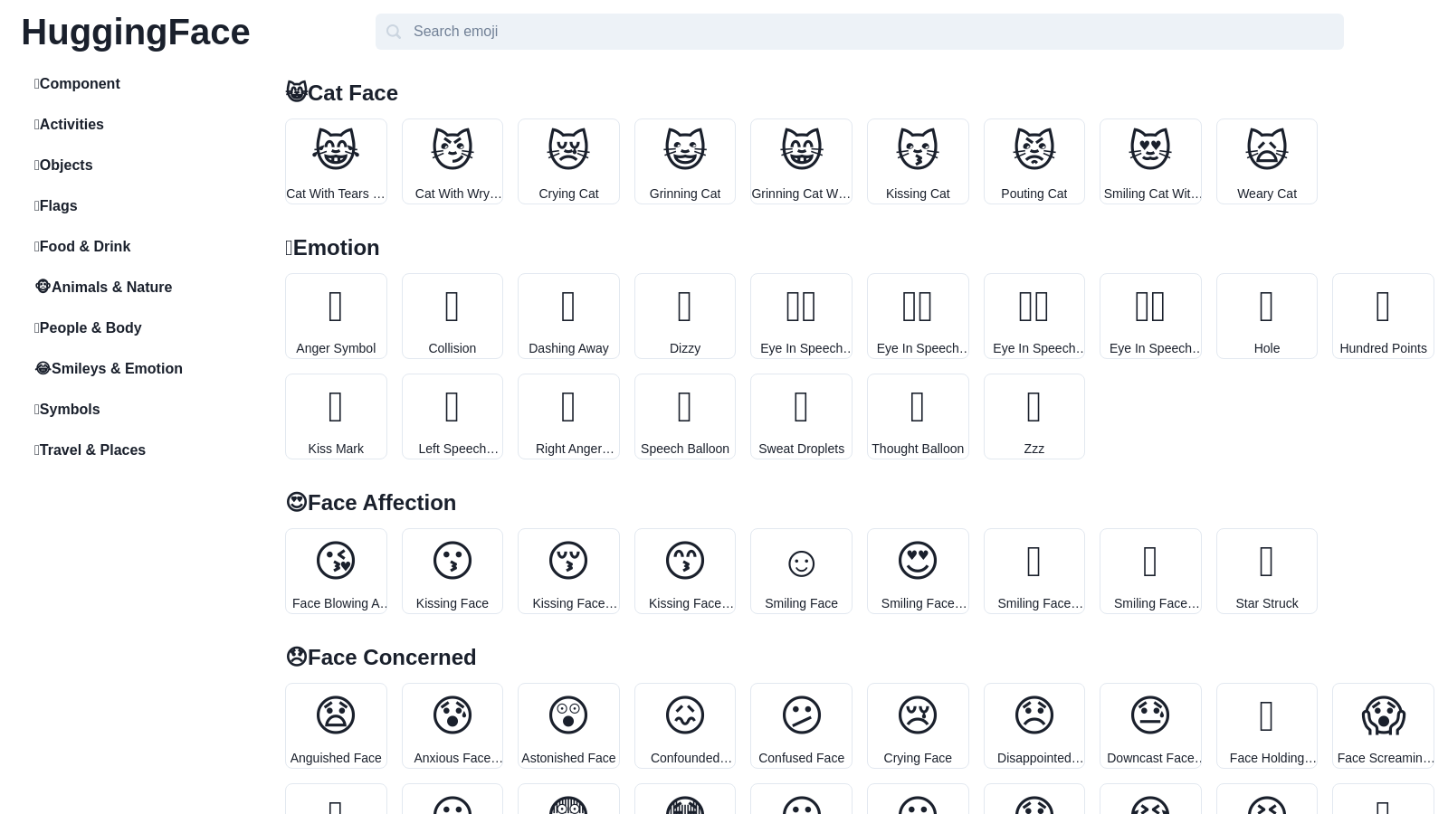
Task: Choose the Kissing Cat emoji
Action: pos(918,161)
